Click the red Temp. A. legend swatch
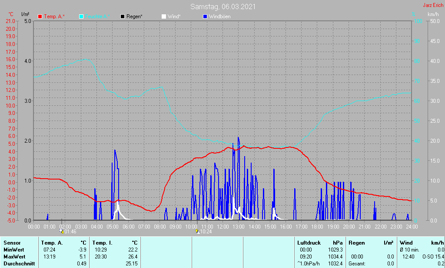Viewport: 445px width, 268px height. 40,16
